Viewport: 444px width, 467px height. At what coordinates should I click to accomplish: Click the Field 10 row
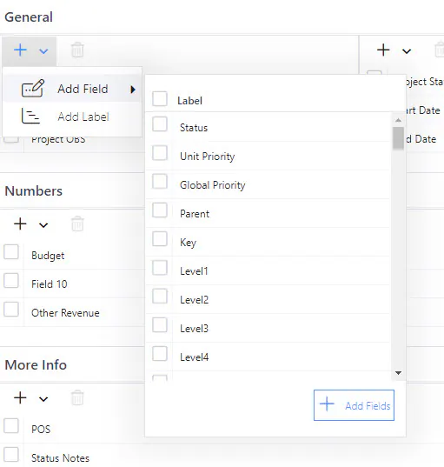coord(72,284)
